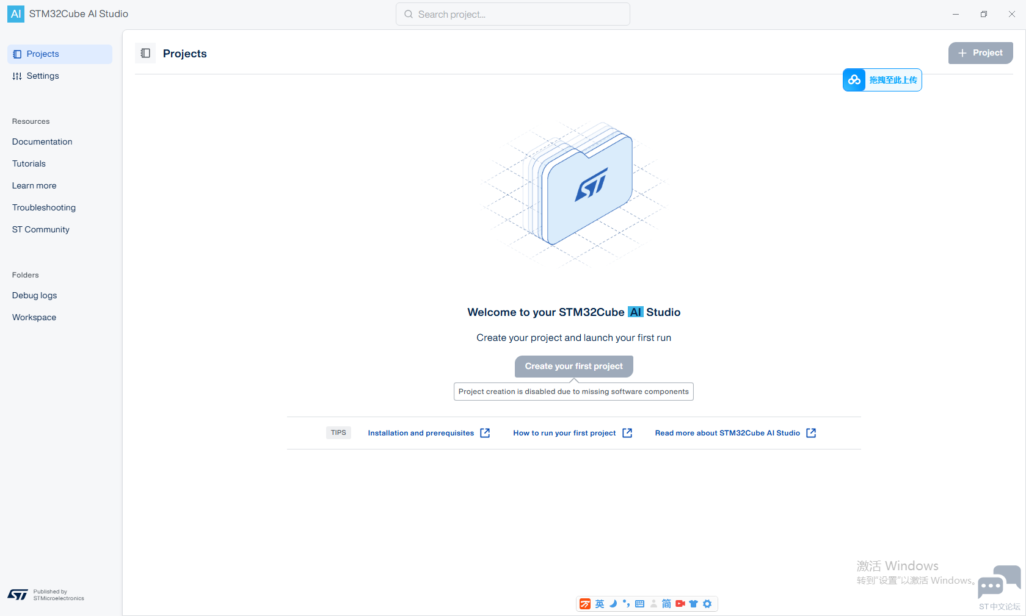Open the shirt skin icon in IME bar

point(694,604)
